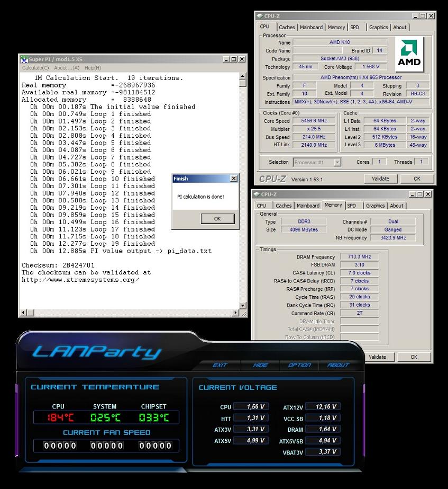Screen dimensions: 448x489
Task: Open the Calculate(C) menu in Super PI
Action: [35, 68]
